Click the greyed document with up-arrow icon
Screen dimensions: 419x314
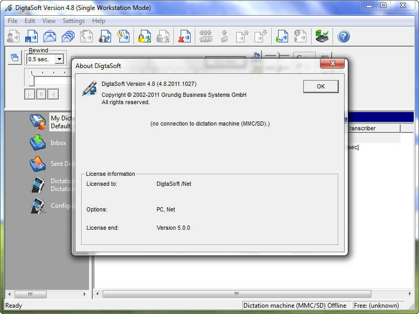(242, 36)
